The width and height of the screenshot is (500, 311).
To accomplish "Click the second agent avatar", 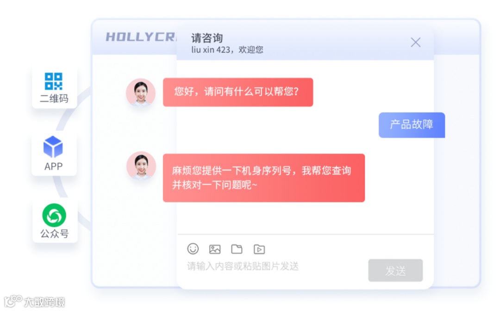I will (141, 166).
